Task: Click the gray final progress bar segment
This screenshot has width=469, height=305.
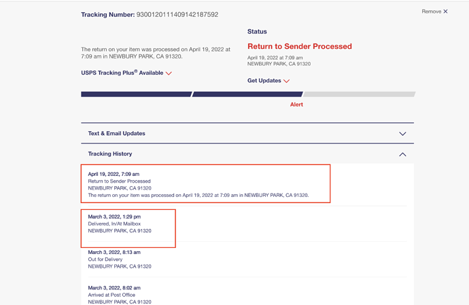Action: point(358,94)
